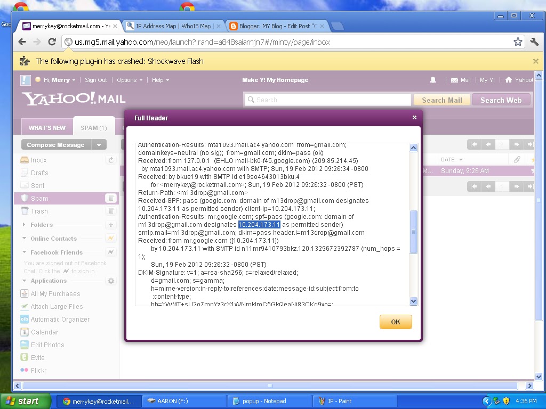Image resolution: width=546 pixels, height=409 pixels.
Task: Open the Calendar application
Action: tap(44, 332)
